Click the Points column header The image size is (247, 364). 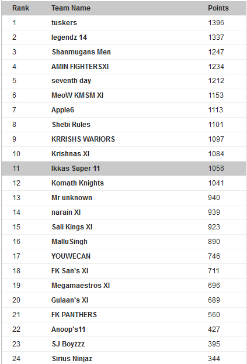click(218, 8)
